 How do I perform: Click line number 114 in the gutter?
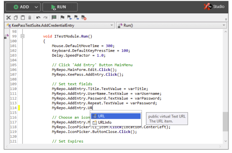pos(13,108)
